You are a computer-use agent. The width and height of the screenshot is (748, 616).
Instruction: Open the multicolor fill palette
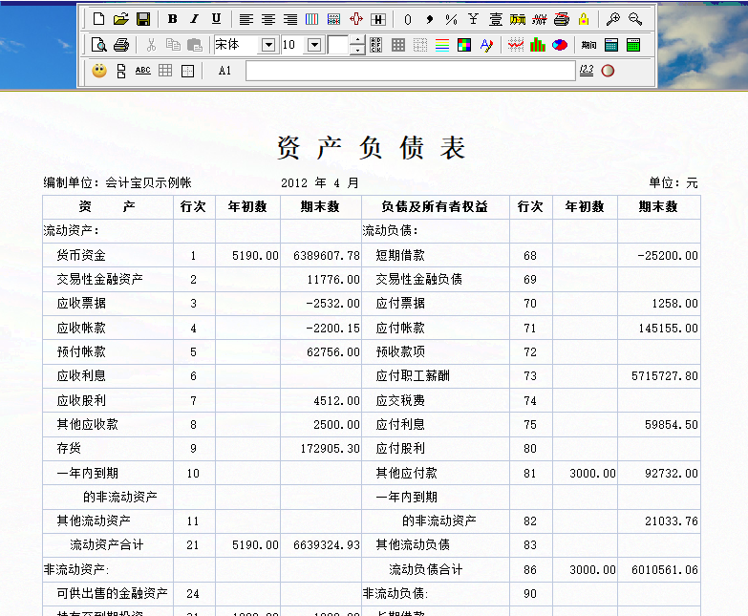[464, 45]
